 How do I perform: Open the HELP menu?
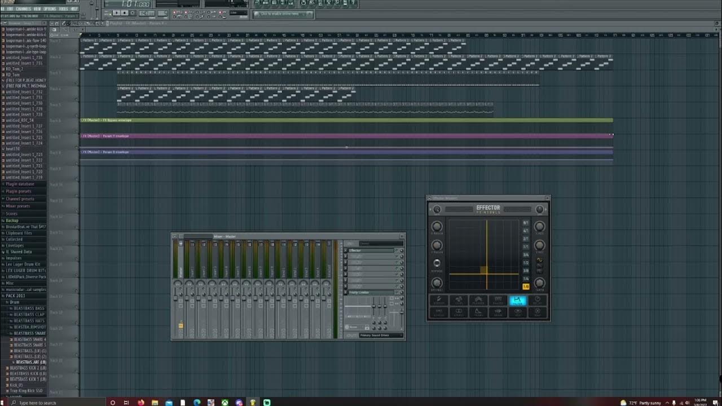74,8
